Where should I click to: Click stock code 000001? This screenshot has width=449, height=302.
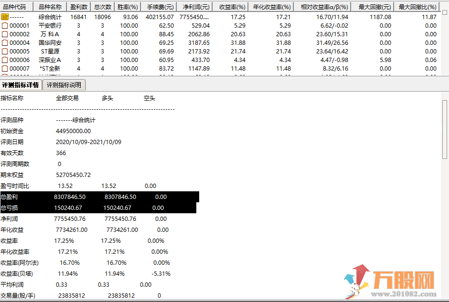20,26
